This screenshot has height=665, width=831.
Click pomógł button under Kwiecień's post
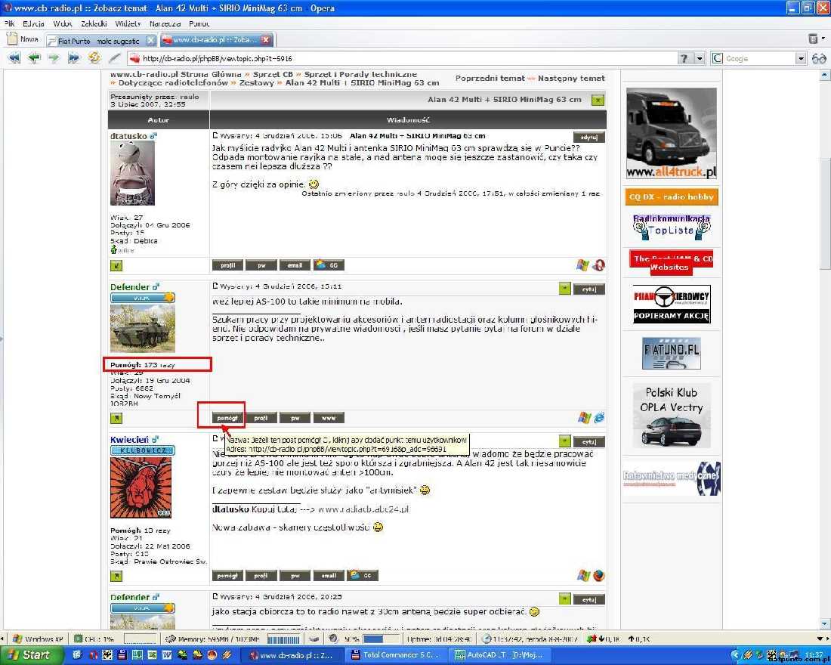227,575
